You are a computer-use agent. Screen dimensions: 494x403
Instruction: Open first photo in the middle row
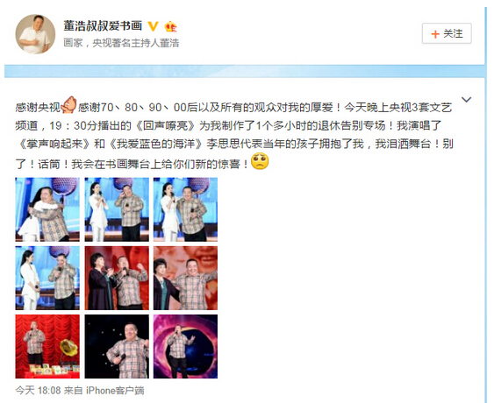coord(47,278)
